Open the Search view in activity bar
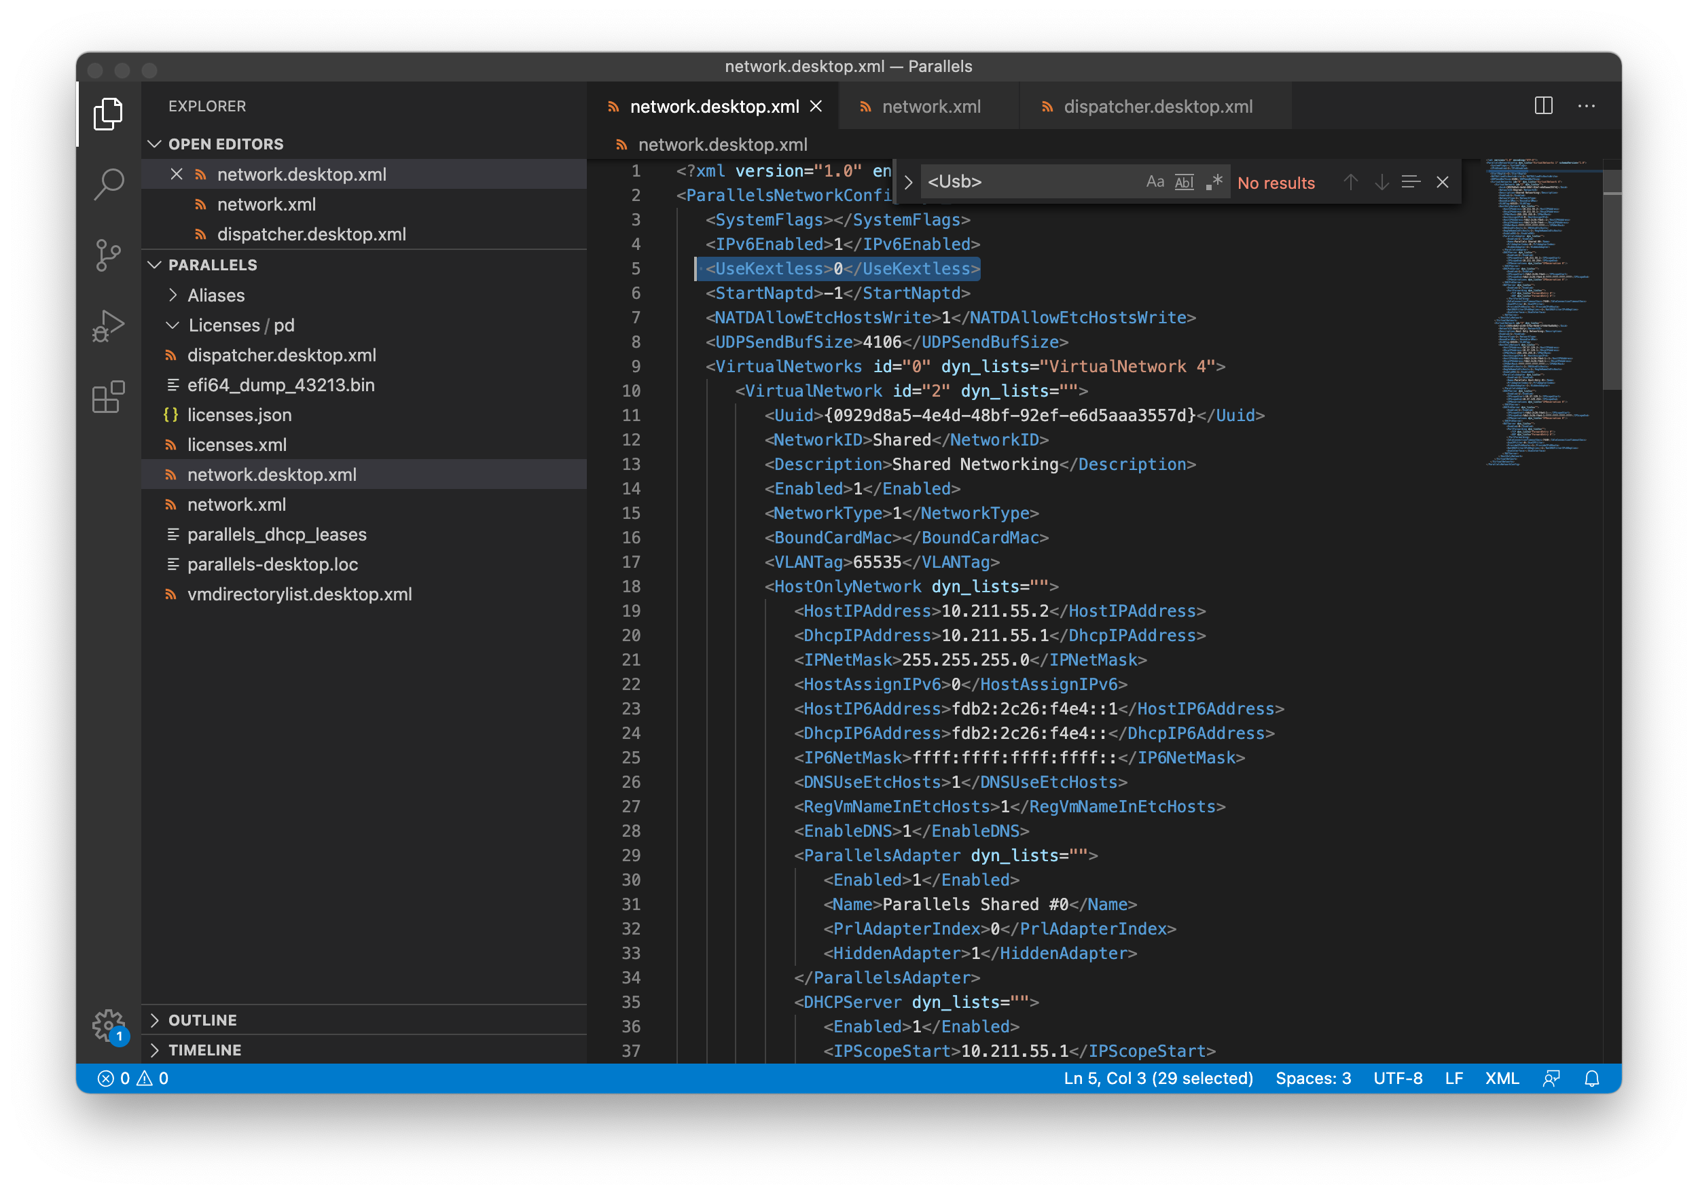Screen dimensions: 1698x1194 108,184
